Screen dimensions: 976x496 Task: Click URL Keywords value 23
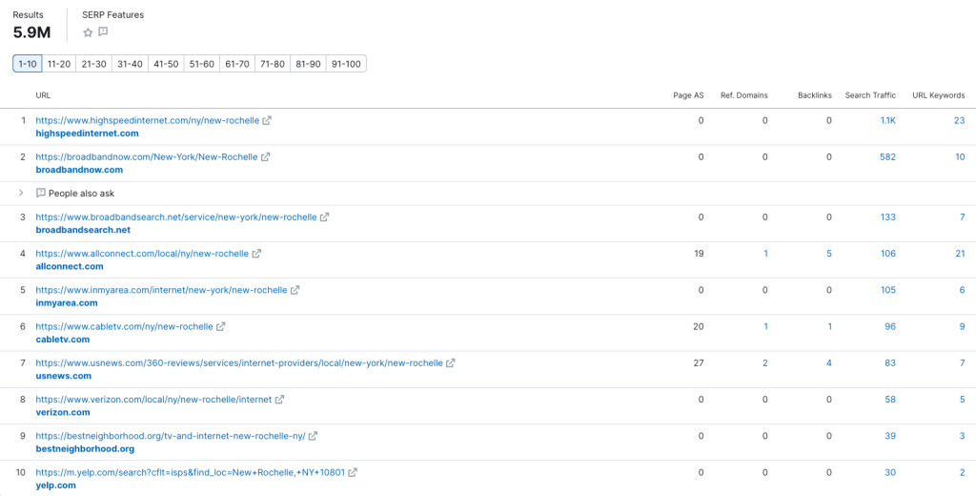click(x=959, y=121)
